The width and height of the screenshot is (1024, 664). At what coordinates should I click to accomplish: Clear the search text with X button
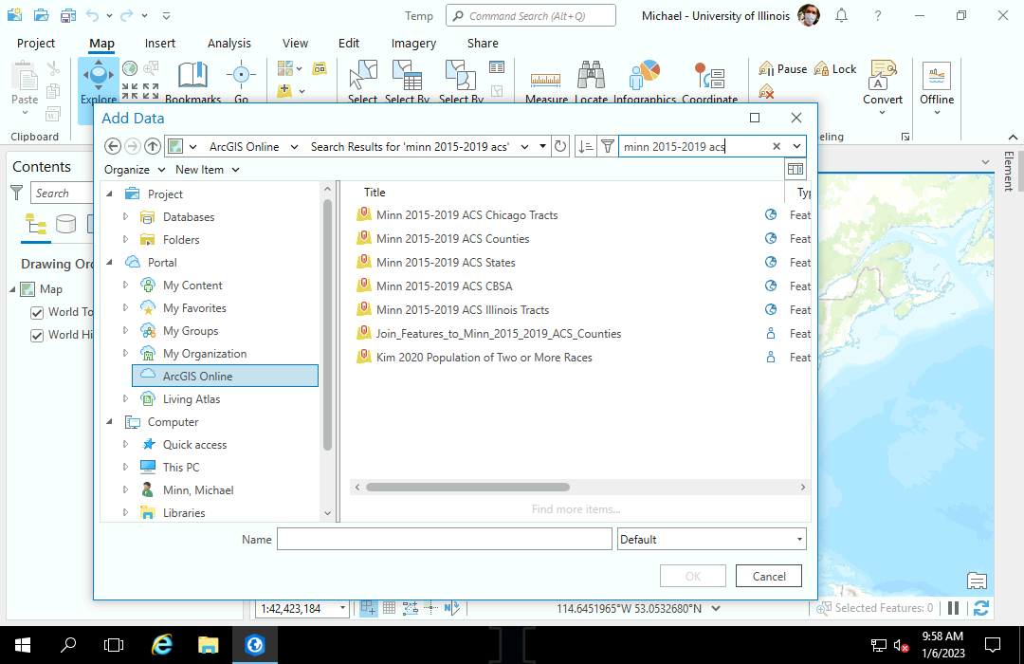click(777, 146)
